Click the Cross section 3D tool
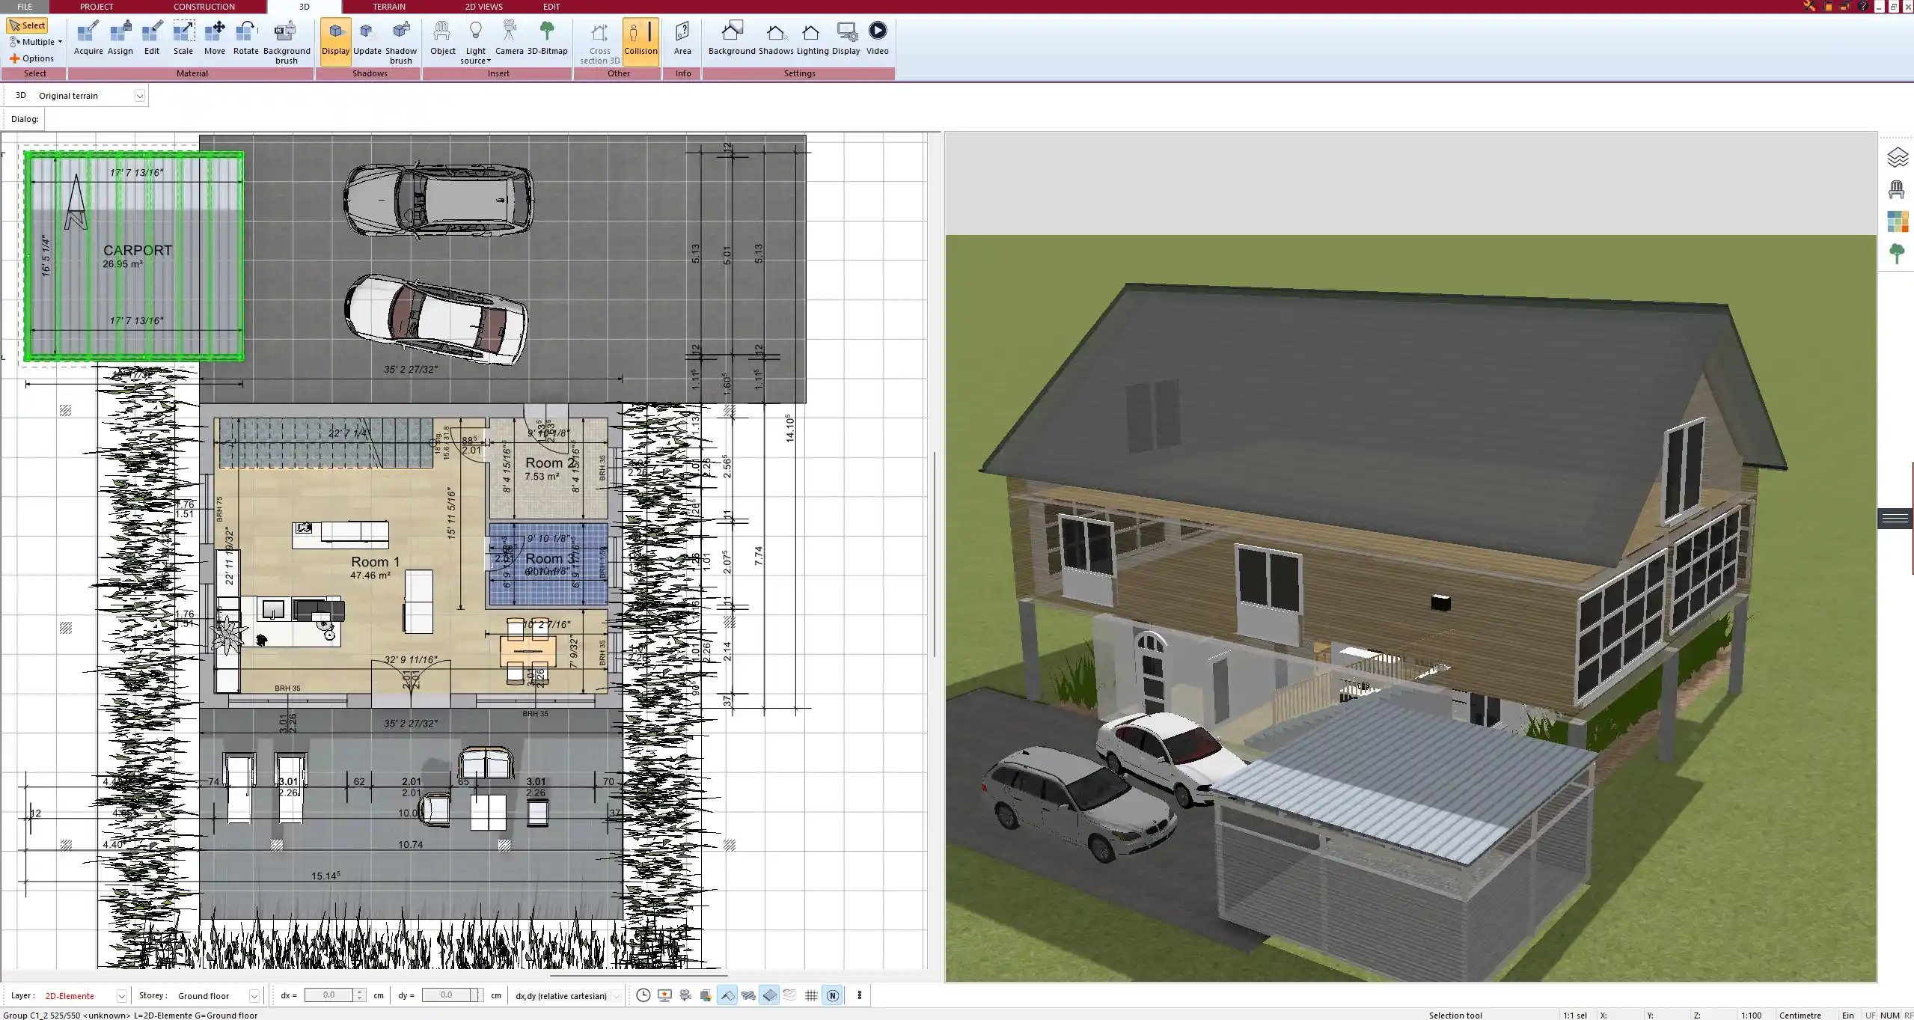 point(599,43)
